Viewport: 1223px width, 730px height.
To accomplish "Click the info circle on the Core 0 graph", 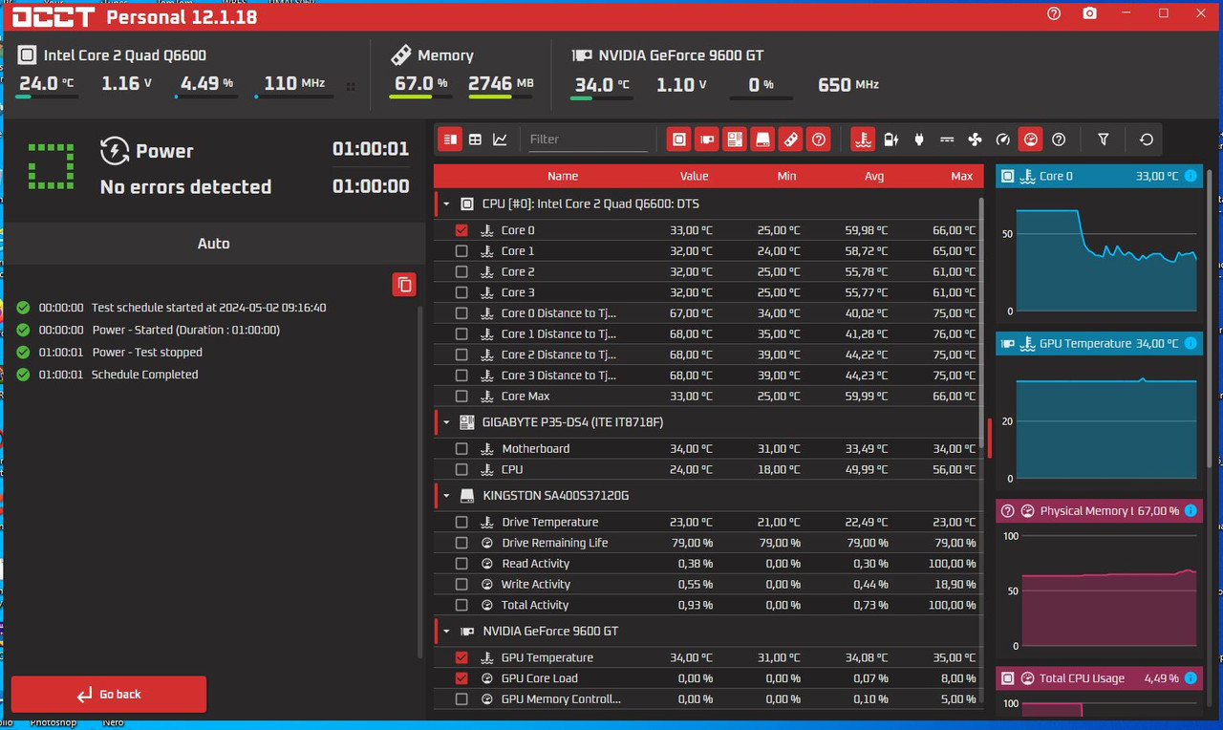I will click(1191, 176).
